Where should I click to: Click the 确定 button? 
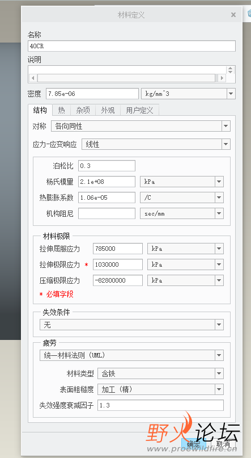tap(194, 444)
